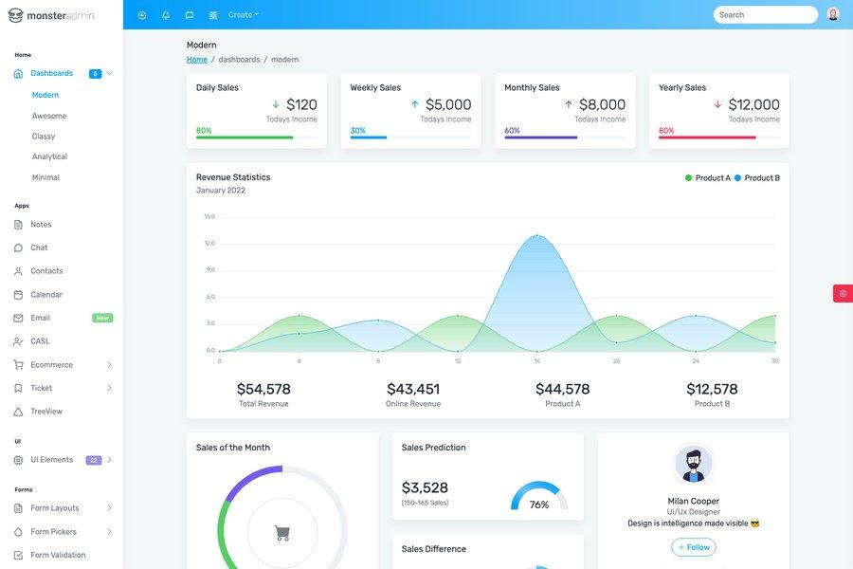Click the Email envelope icon

(16, 316)
